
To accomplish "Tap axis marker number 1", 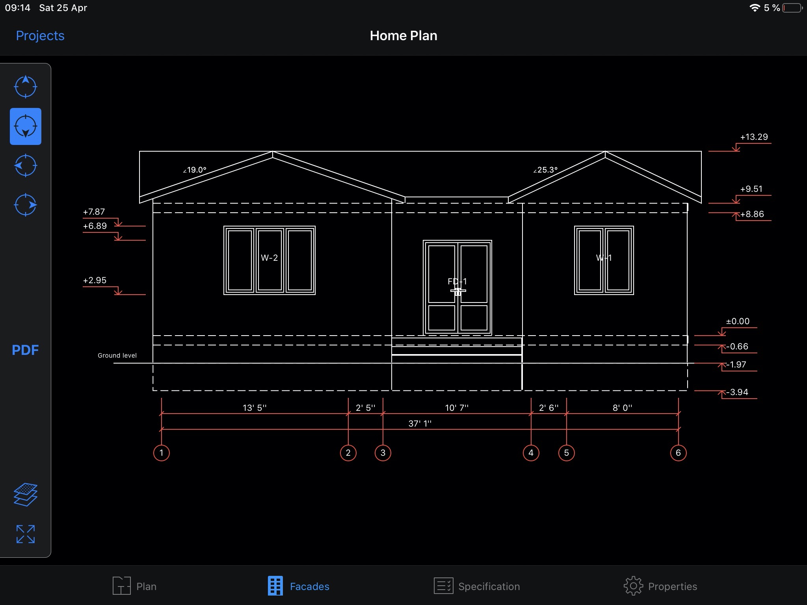I will pos(162,453).
